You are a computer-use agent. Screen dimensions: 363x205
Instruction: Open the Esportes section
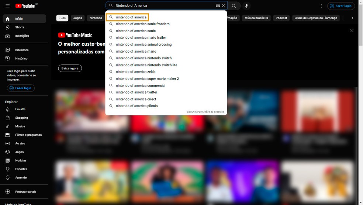coord(24,169)
